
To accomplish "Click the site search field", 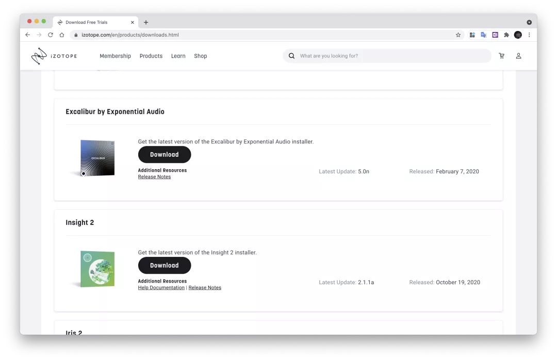I will point(387,56).
